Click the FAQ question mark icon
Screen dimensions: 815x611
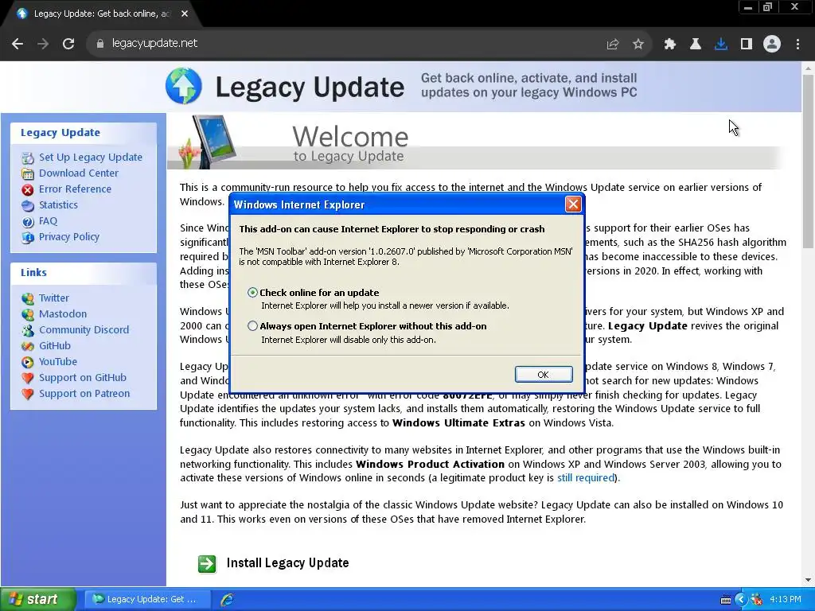click(x=28, y=222)
